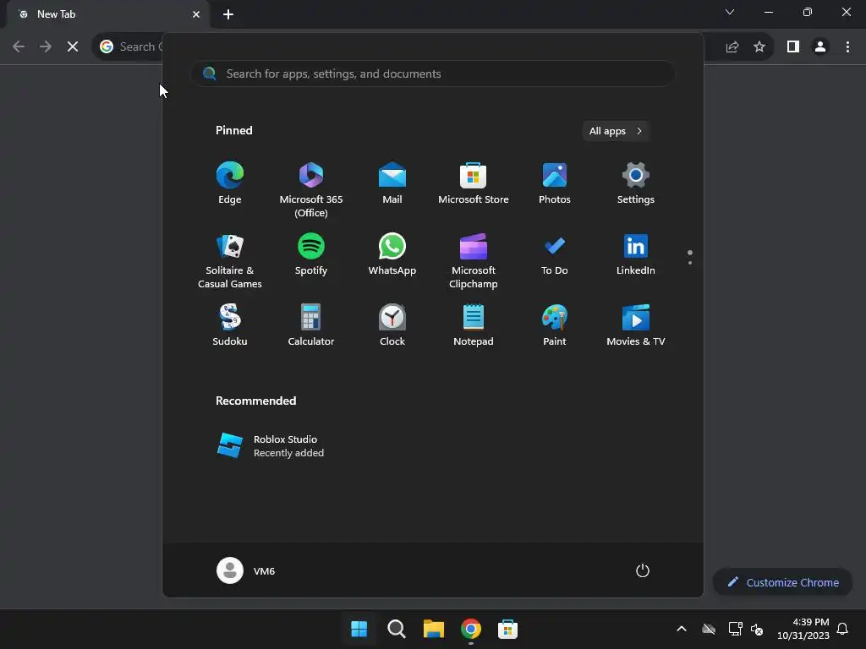Image resolution: width=866 pixels, height=649 pixels.
Task: Click the power button icon
Action: pos(643,570)
